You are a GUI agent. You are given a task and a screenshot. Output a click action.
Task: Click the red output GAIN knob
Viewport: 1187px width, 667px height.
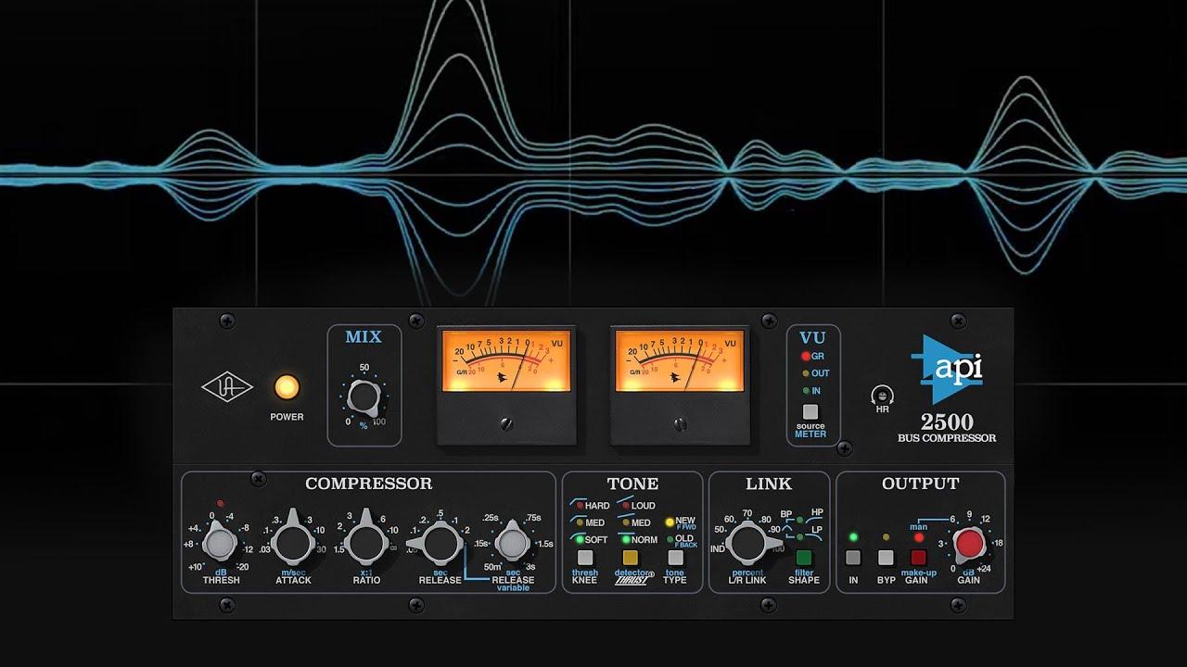[x=968, y=544]
